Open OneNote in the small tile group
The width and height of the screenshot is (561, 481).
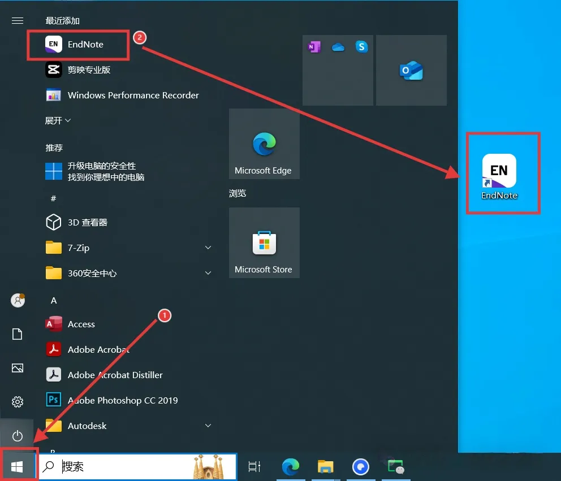314,47
